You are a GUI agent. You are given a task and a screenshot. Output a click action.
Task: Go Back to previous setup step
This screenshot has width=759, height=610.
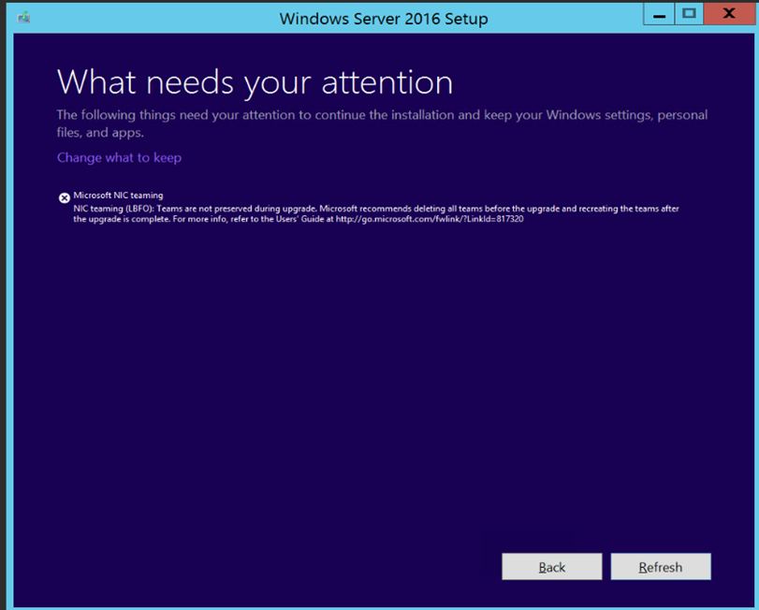click(x=552, y=566)
